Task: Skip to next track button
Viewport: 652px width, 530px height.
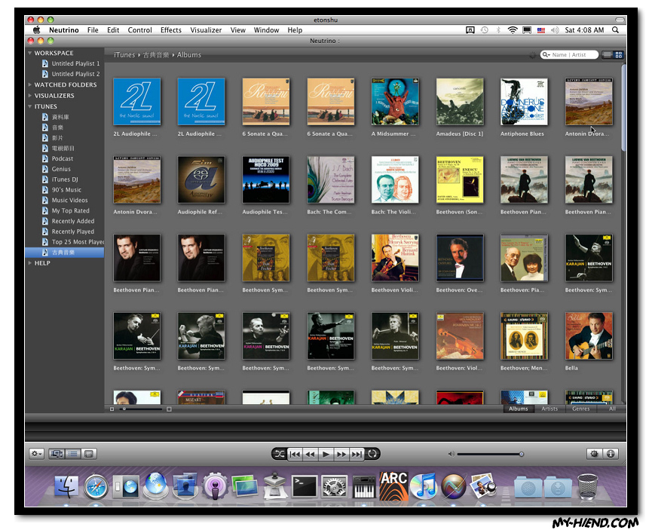Action: pyautogui.click(x=357, y=454)
